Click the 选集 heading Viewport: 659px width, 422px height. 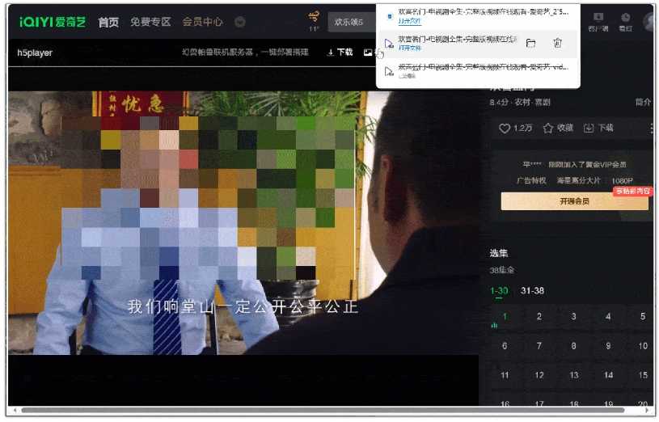498,253
